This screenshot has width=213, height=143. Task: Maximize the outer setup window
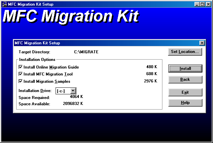(202, 4)
